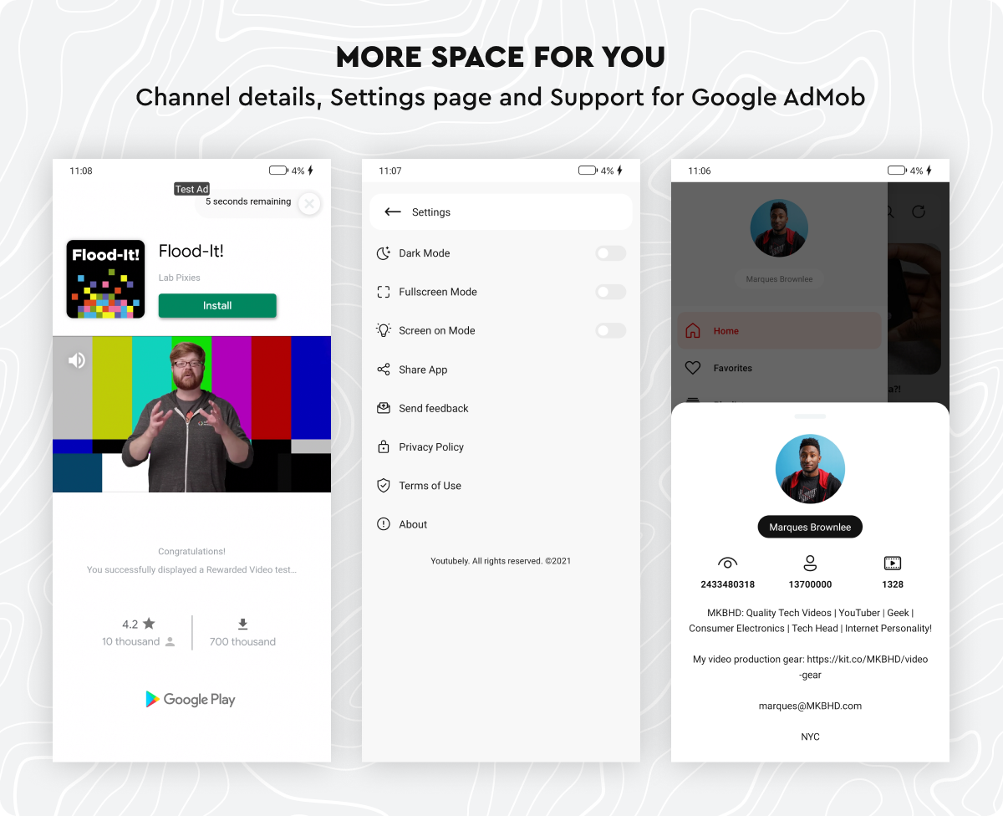
Task: Click the marques@MKBHD.com email
Action: point(810,706)
